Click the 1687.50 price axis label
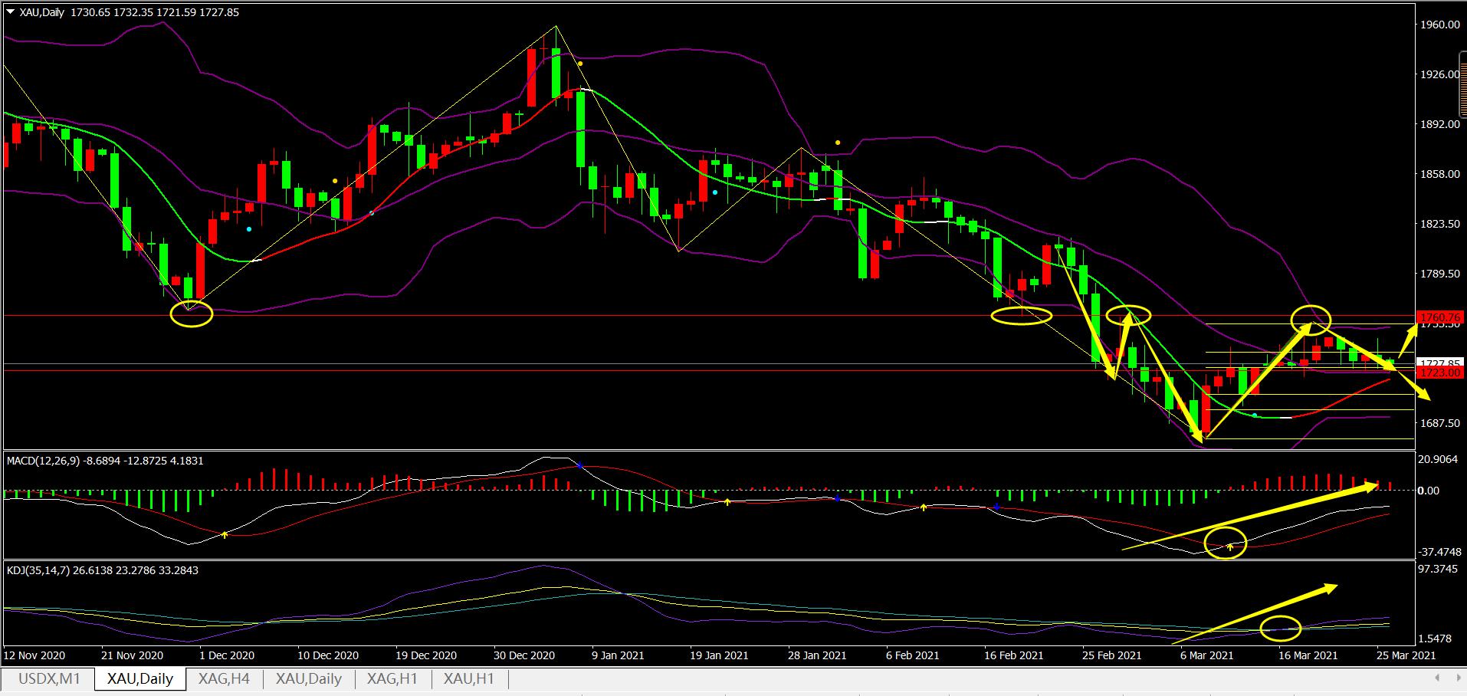Viewport: 1467px width, 696px height. pyautogui.click(x=1439, y=423)
